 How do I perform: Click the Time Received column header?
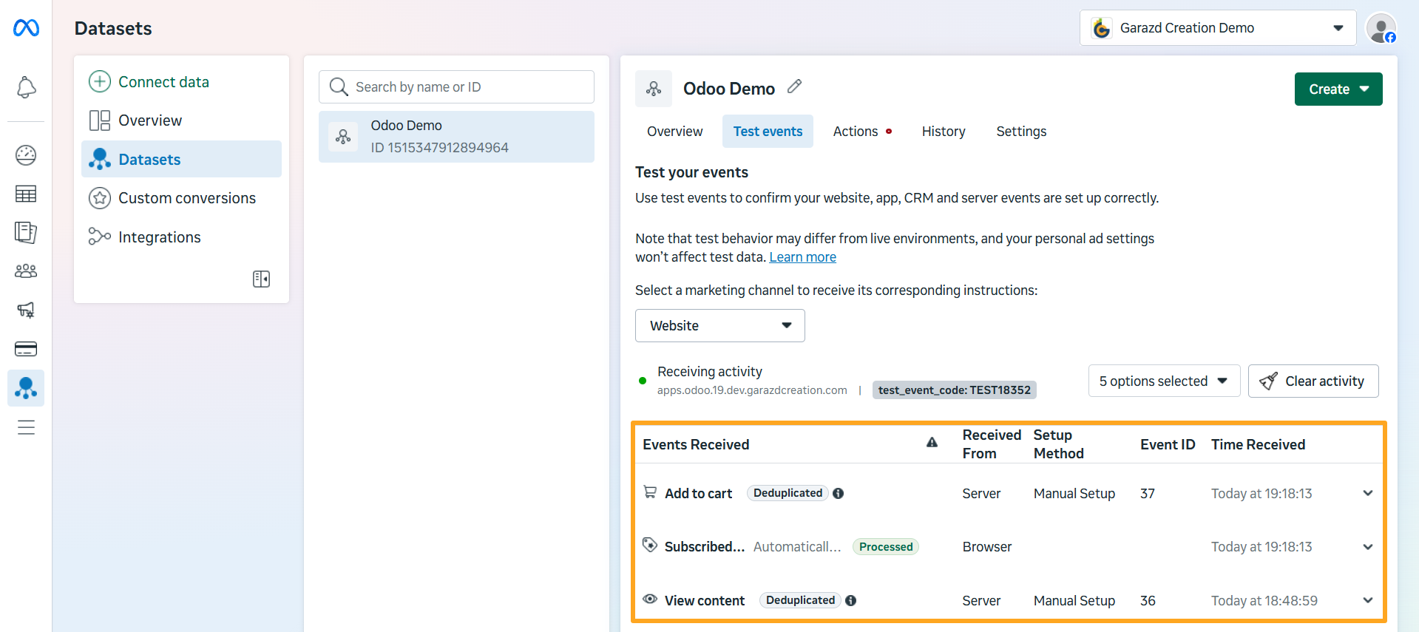click(1258, 444)
